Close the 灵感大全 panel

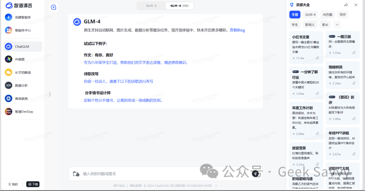(x=356, y=5)
